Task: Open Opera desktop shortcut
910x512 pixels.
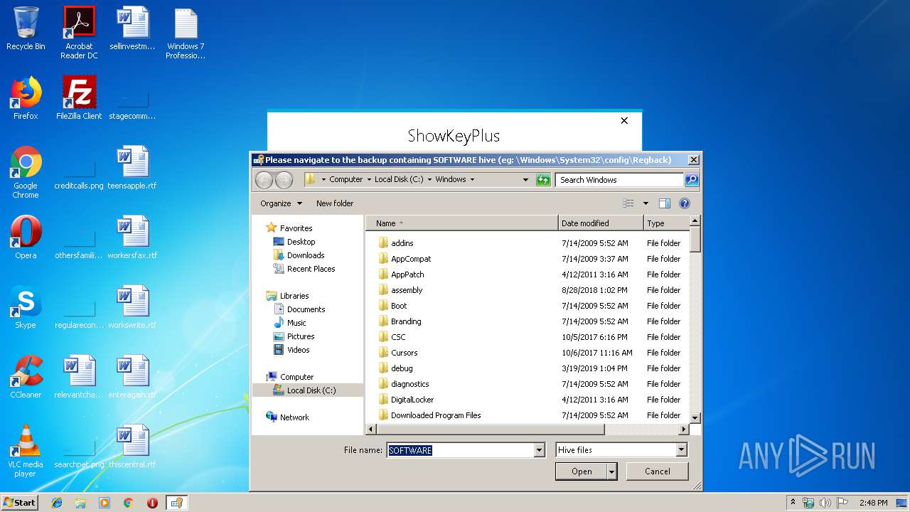Action: point(26,238)
